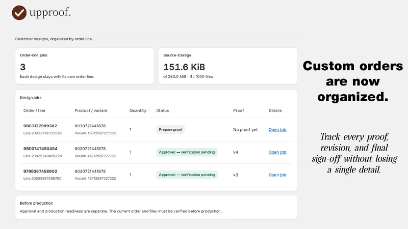
Task: Click the Approval and production readiness note
Action: [121, 211]
